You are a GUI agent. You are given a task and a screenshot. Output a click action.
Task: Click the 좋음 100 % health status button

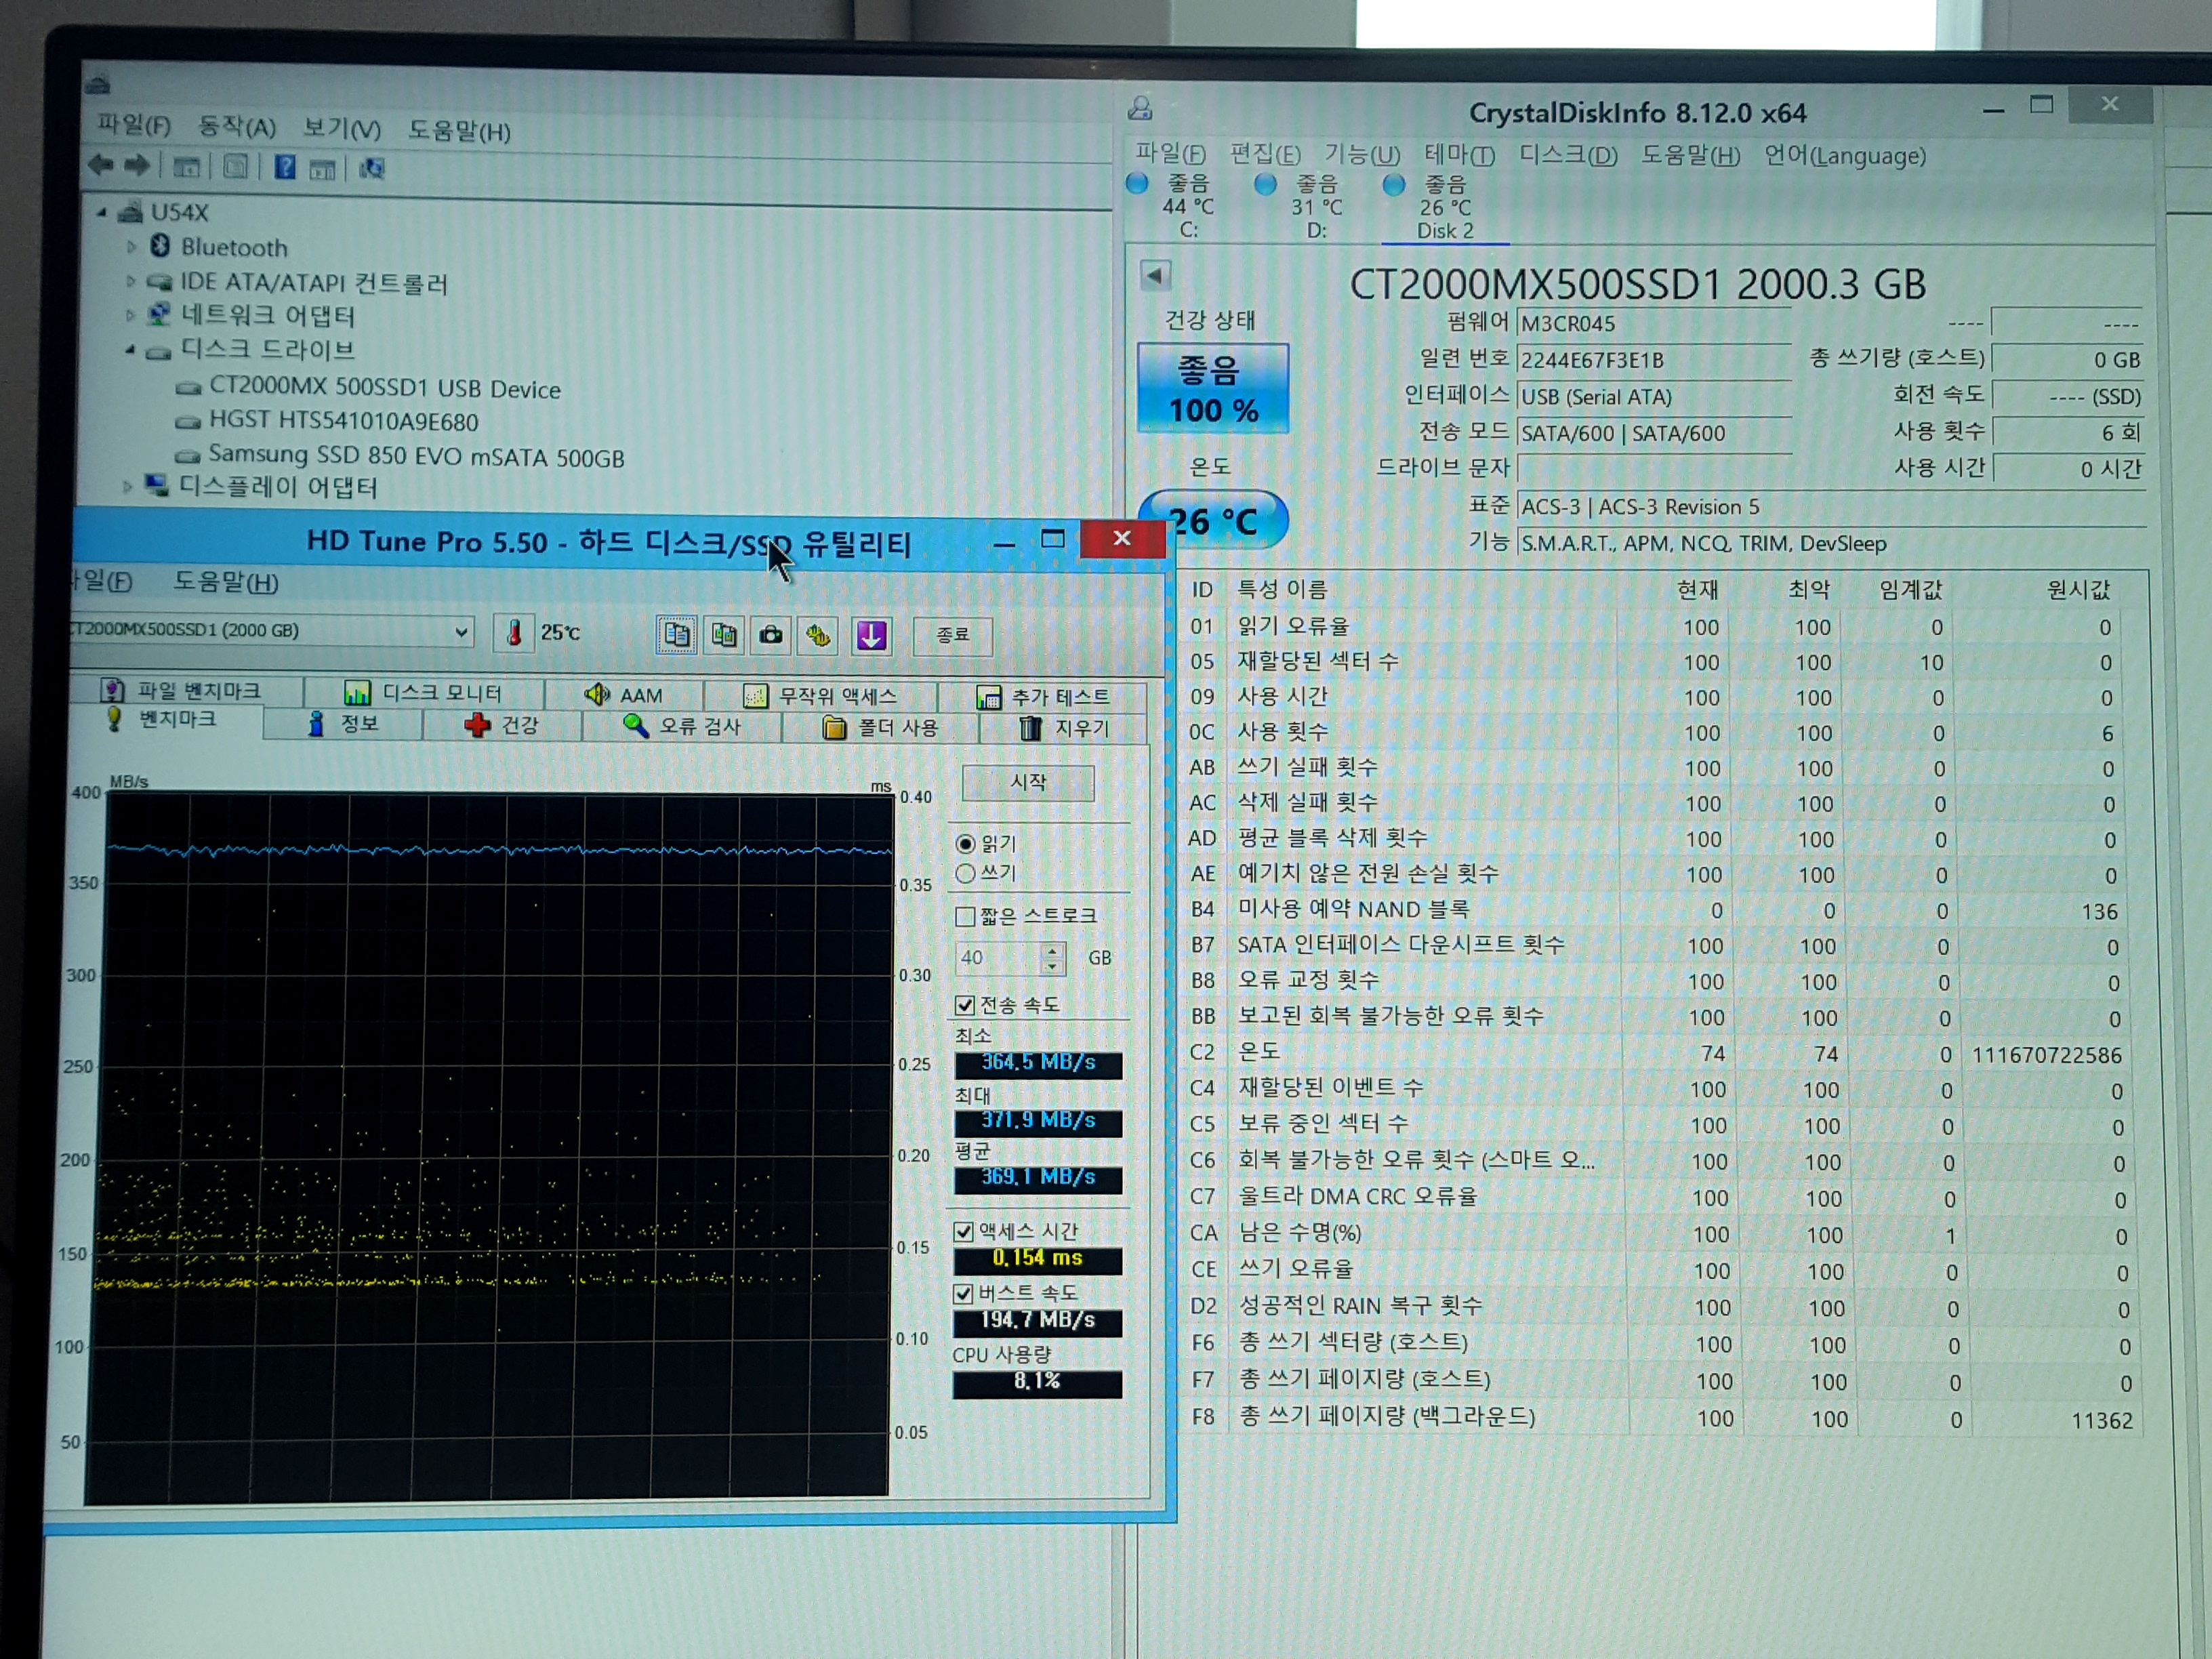click(x=1213, y=389)
